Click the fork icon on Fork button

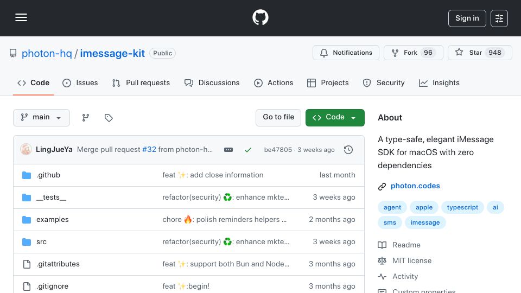coord(395,53)
